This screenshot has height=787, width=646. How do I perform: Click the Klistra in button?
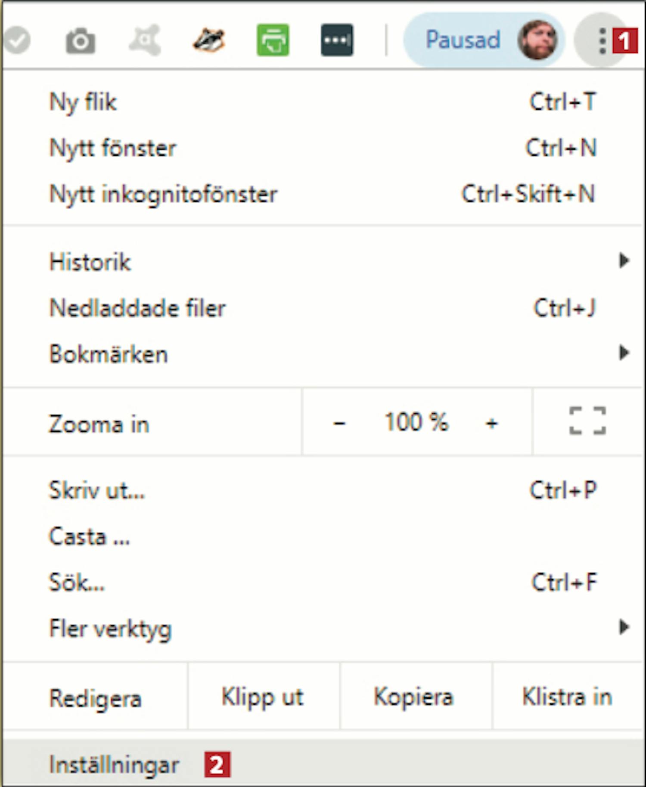(567, 697)
